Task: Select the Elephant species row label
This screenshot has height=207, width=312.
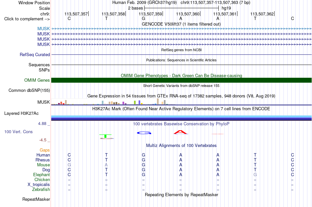Action: (41, 175)
